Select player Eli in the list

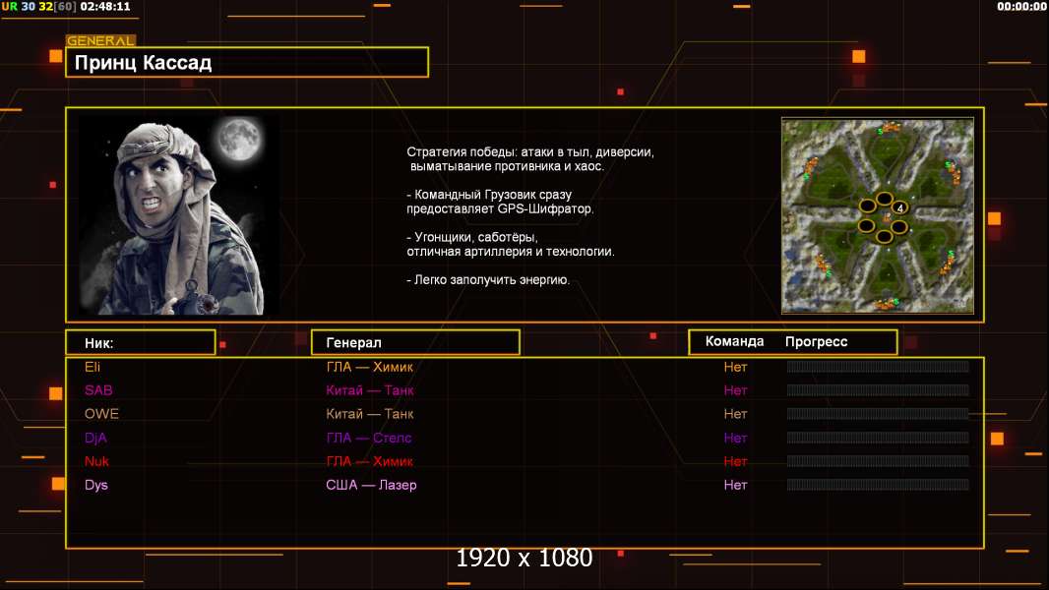93,367
